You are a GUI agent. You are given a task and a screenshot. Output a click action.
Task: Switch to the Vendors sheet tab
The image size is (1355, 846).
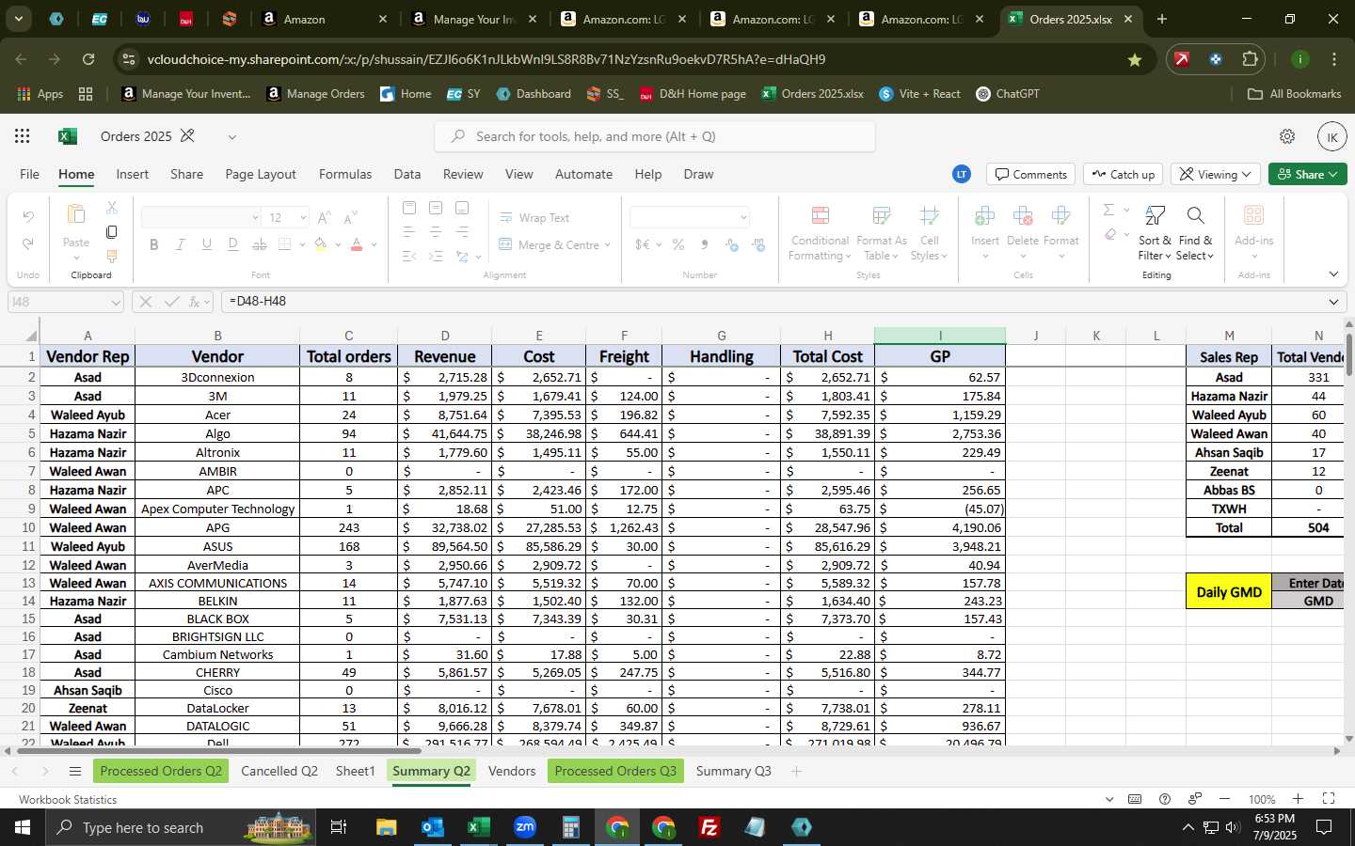(512, 771)
